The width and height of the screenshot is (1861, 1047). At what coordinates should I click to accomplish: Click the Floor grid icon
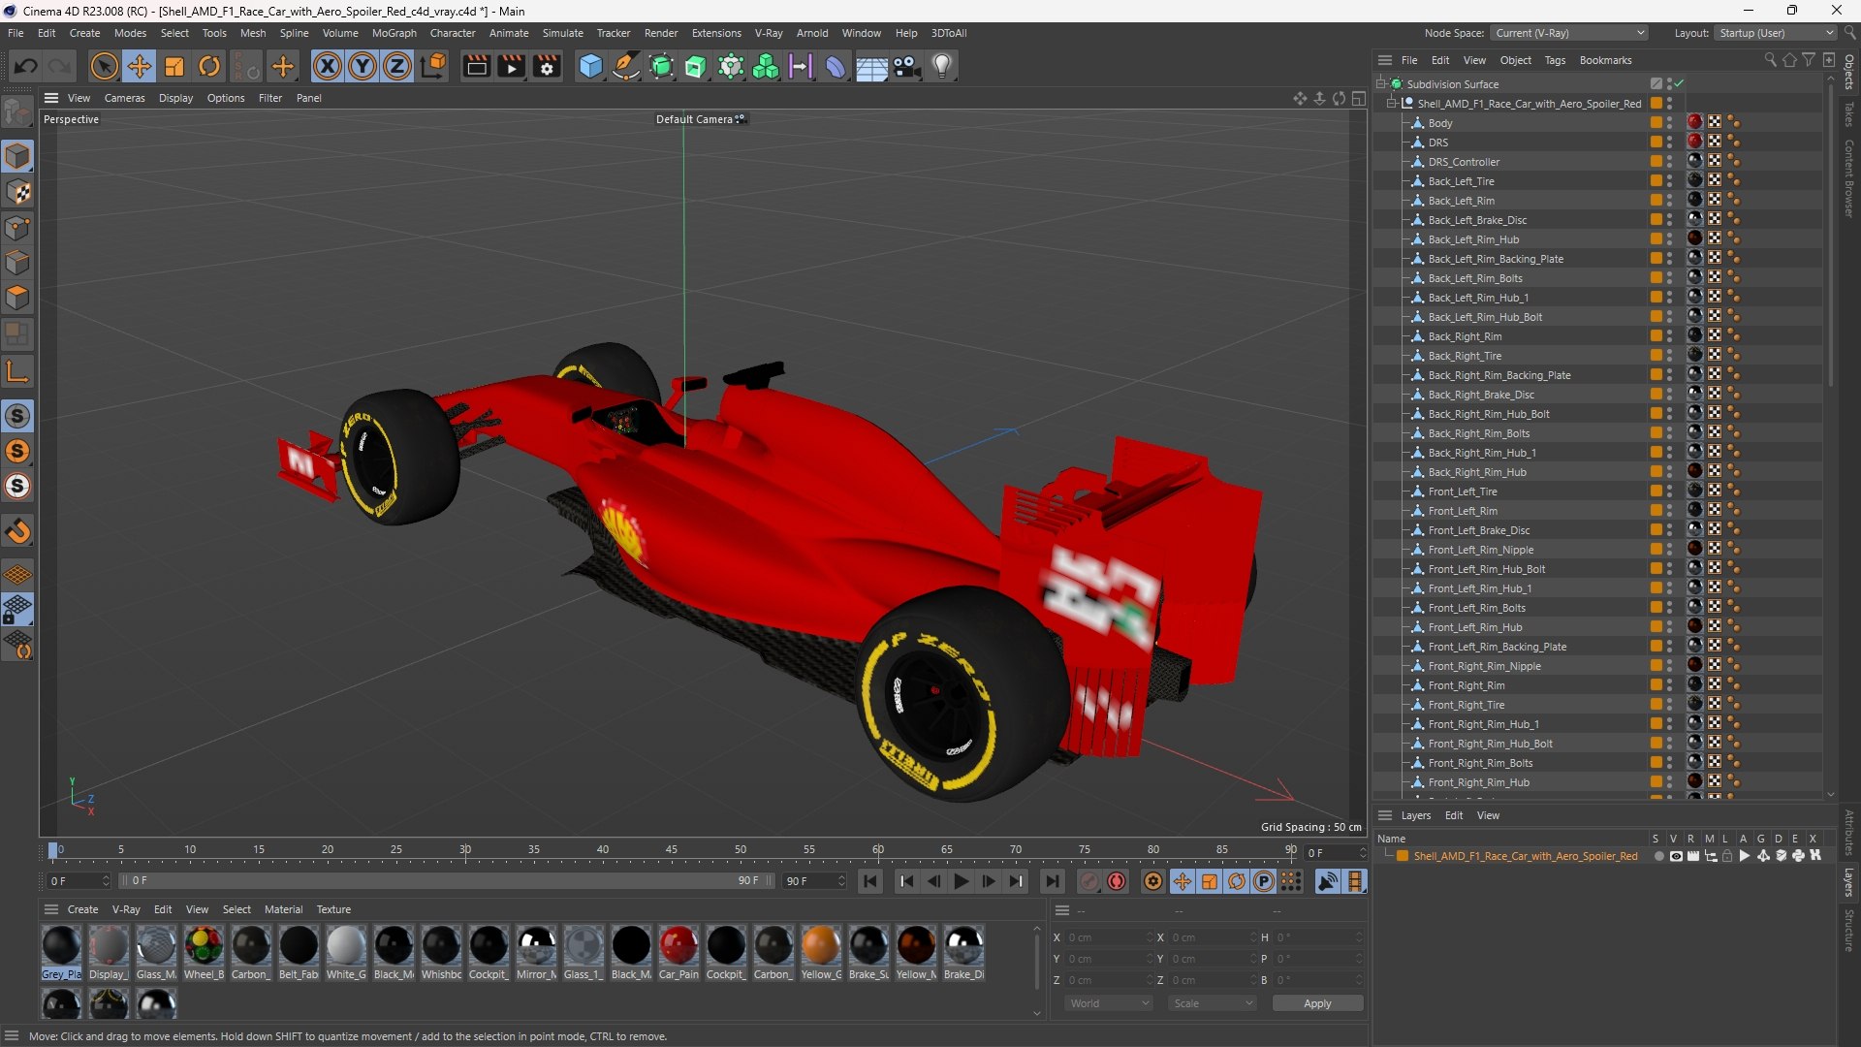tap(871, 66)
